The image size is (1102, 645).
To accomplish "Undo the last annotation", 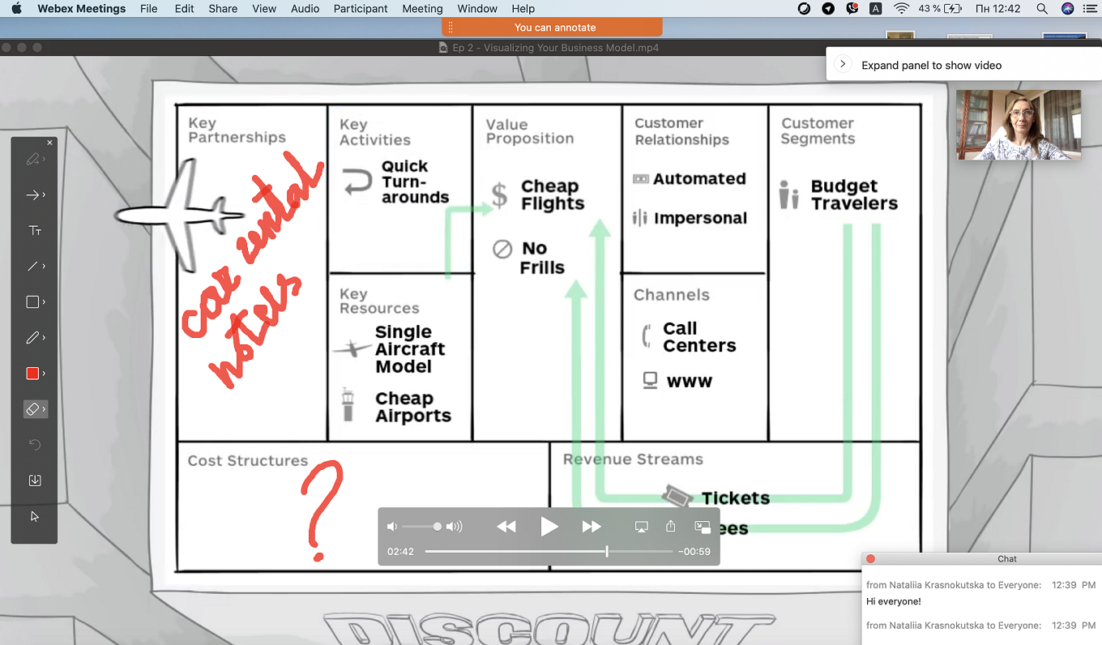I will pos(35,445).
